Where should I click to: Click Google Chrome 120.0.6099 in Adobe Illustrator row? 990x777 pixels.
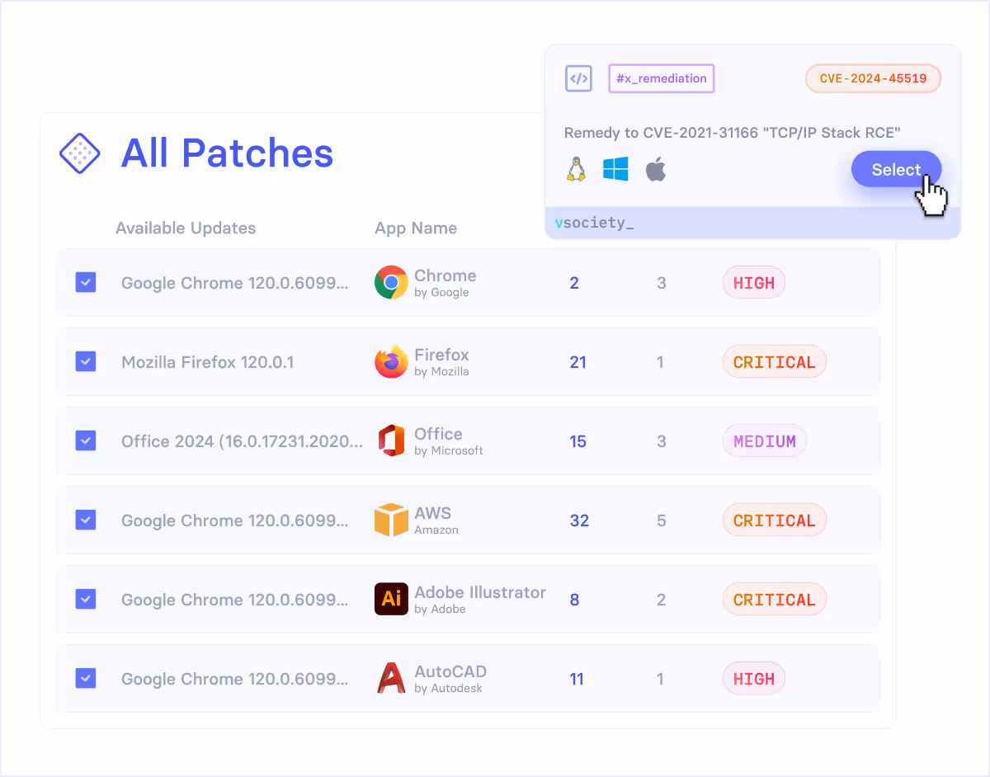click(234, 600)
